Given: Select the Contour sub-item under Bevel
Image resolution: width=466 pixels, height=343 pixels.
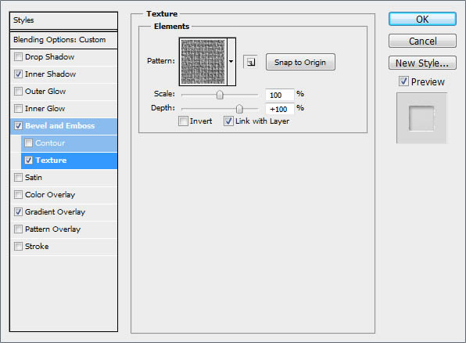Looking at the screenshot, I should 70,143.
